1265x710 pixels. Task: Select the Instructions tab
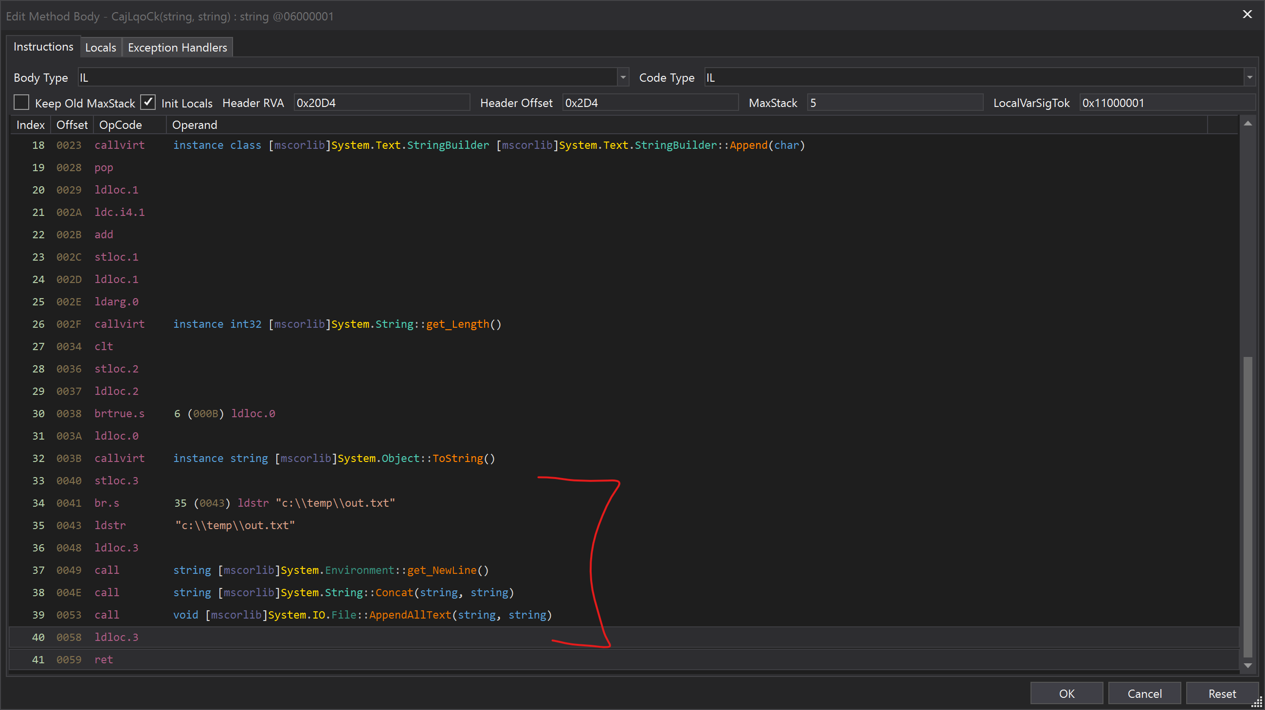43,47
